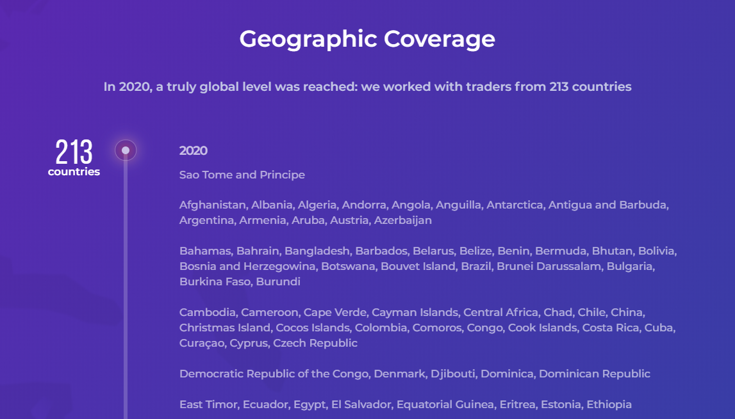Click Equatorial Guinea text
This screenshot has width=735, height=419.
click(445, 404)
